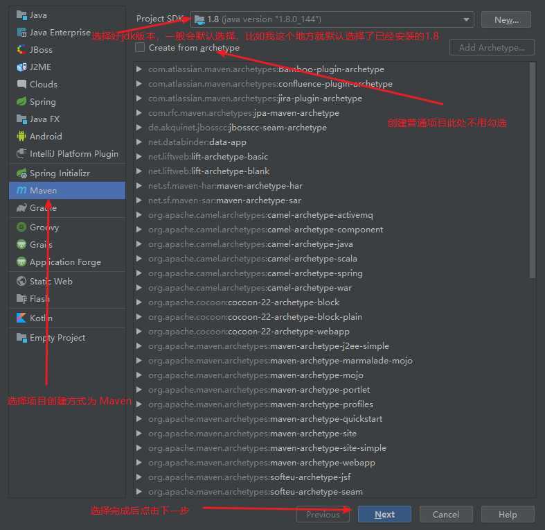Pick the JBoss project icon
The image size is (545, 530).
point(21,50)
